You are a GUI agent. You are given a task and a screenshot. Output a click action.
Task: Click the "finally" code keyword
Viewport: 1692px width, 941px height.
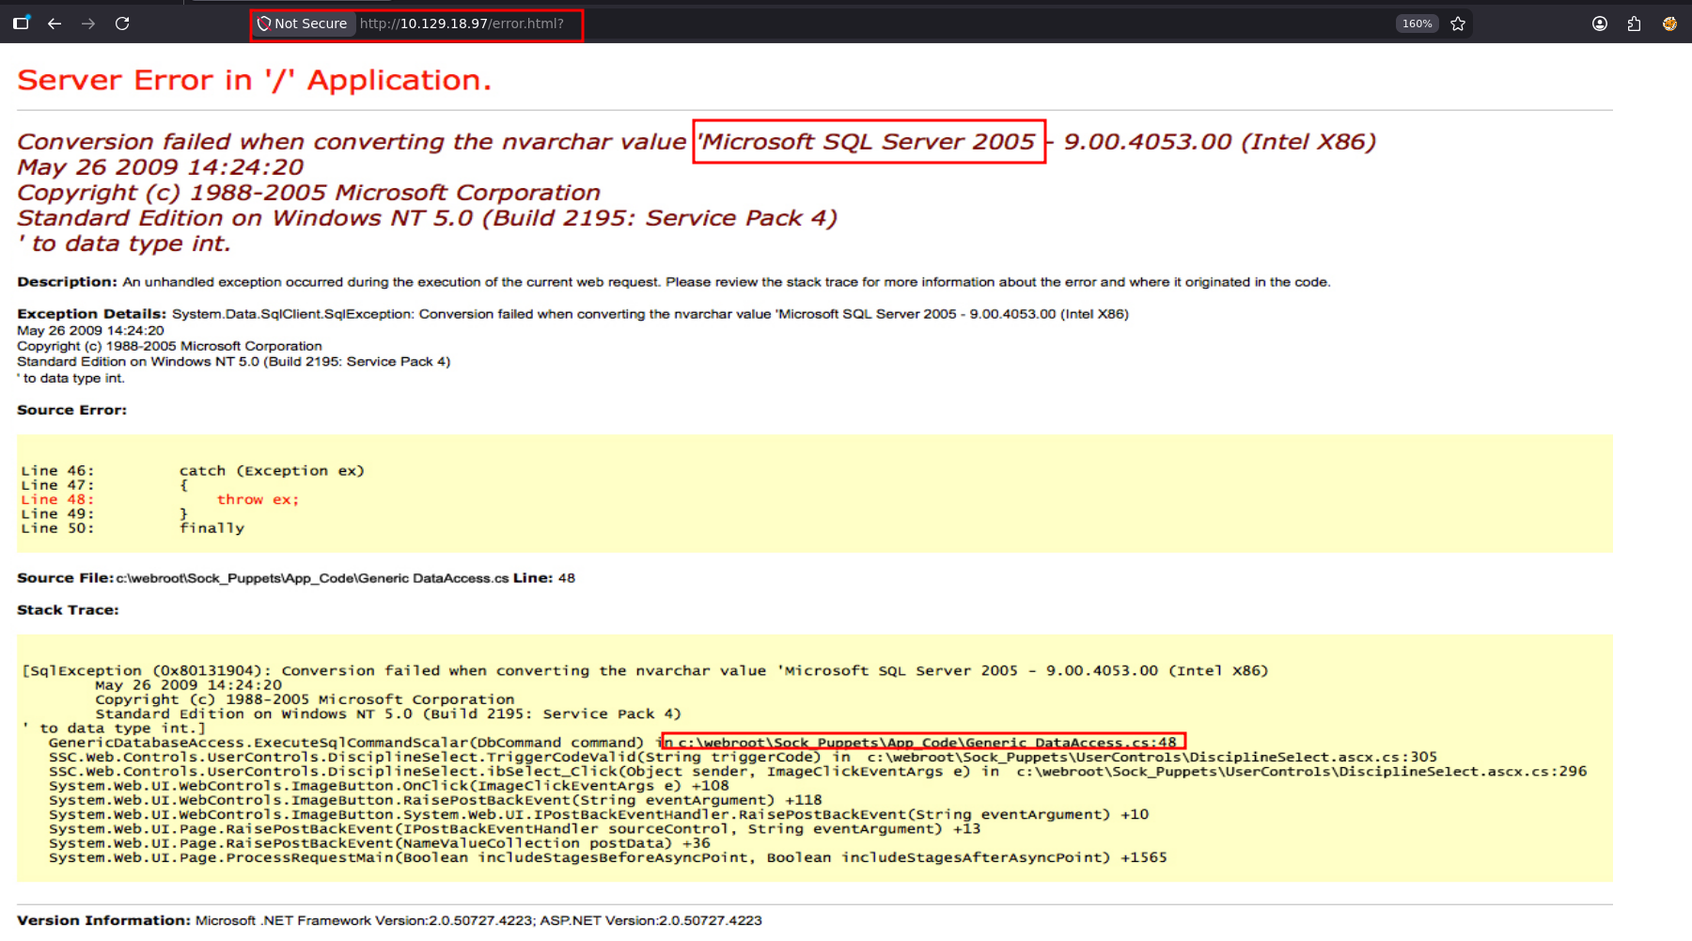211,528
